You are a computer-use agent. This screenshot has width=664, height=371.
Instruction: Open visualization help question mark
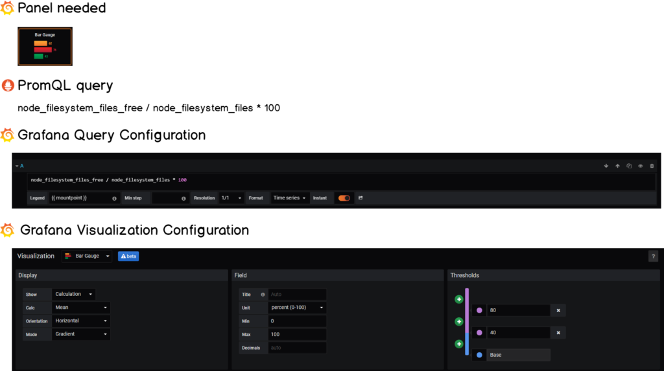[653, 256]
